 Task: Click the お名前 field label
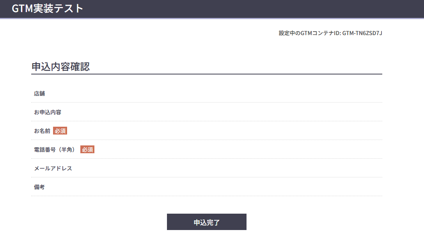pyautogui.click(x=42, y=131)
